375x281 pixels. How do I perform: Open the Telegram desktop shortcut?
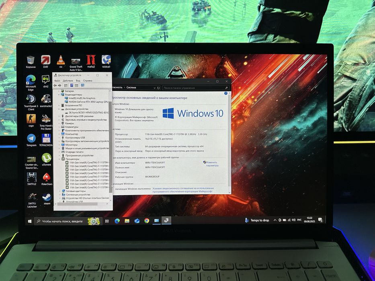coord(31,140)
